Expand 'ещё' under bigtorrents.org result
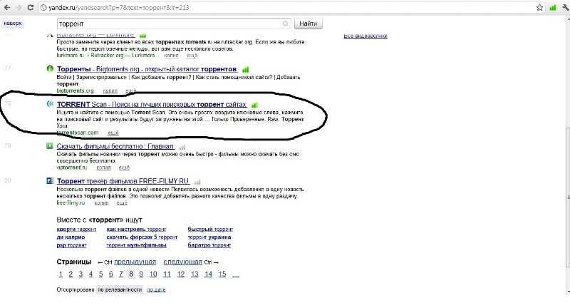 pos(131,91)
